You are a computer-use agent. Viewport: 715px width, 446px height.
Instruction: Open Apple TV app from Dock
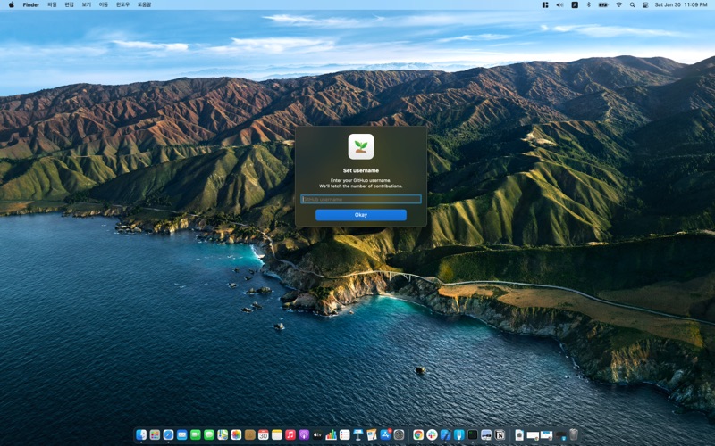point(317,434)
